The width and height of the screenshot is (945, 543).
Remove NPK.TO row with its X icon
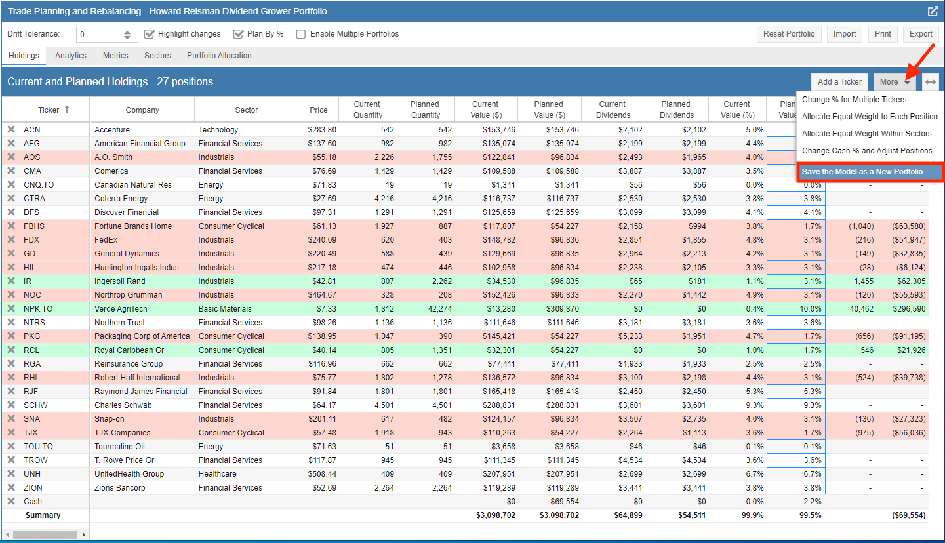click(x=10, y=309)
